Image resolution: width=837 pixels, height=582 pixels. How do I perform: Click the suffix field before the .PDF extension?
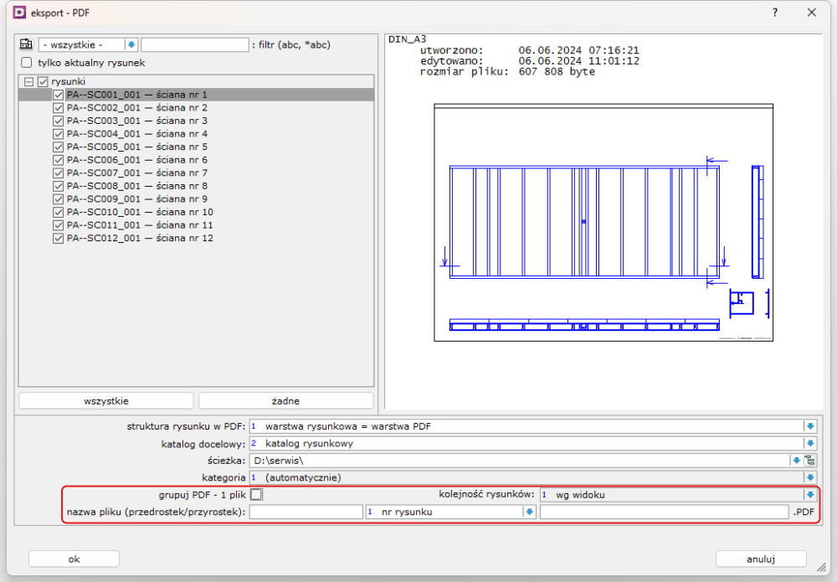[665, 512]
